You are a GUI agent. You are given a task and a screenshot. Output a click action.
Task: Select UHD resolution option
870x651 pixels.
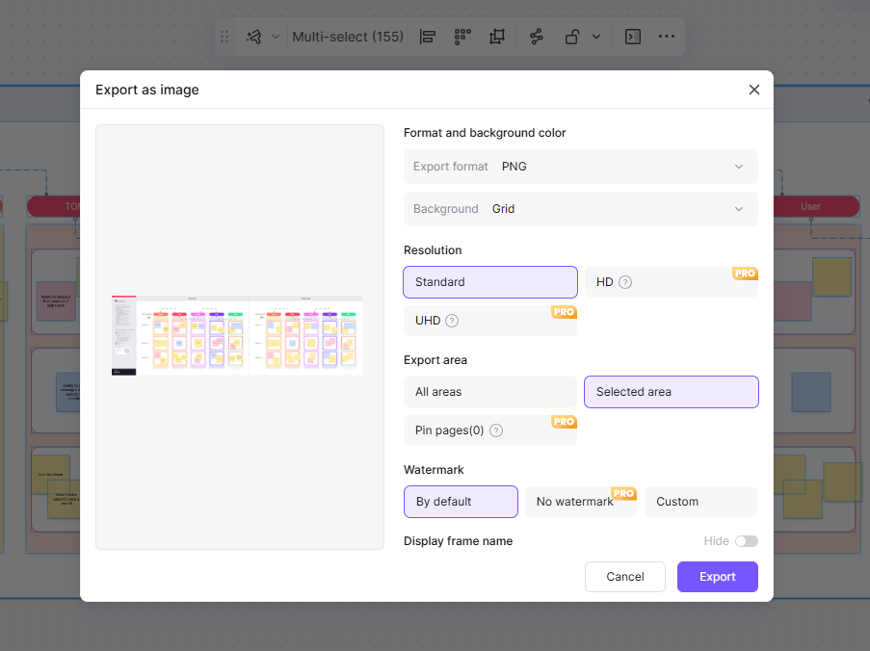point(490,321)
